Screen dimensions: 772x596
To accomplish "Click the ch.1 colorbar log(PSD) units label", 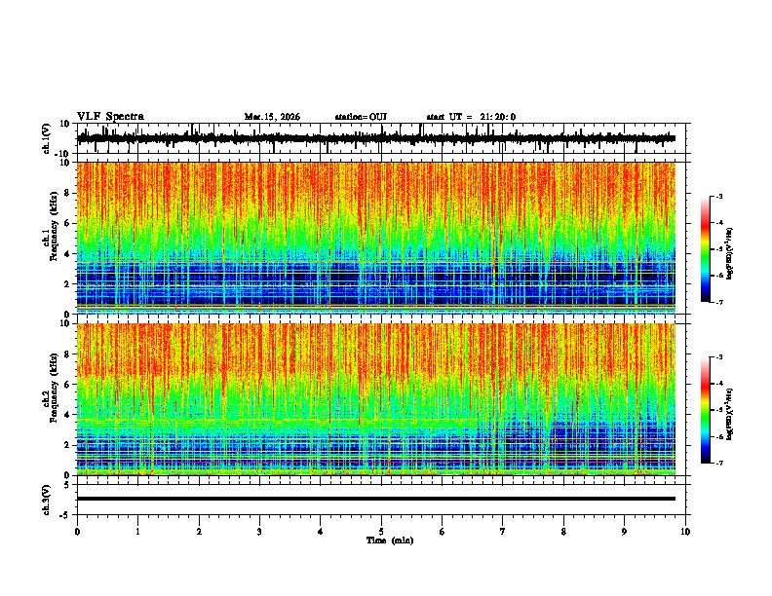I will point(730,254).
